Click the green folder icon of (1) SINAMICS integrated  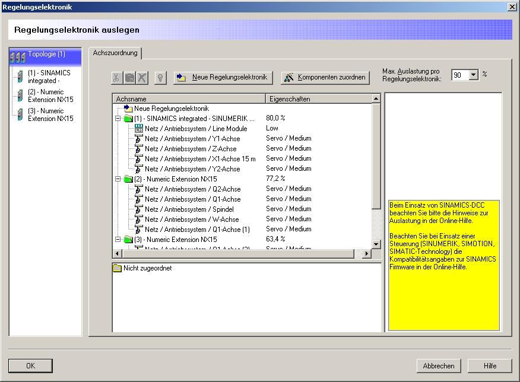[128, 119]
